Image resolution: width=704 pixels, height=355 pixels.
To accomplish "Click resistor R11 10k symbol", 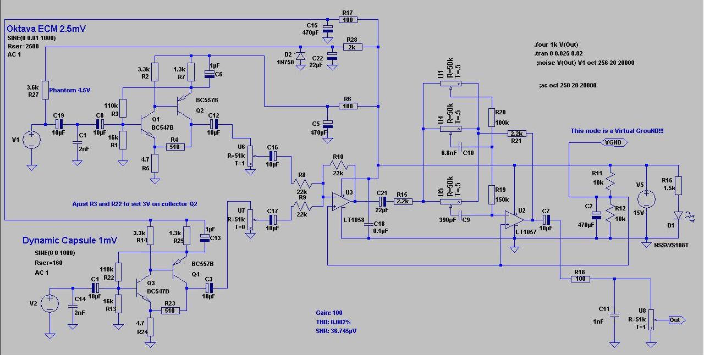I will pyautogui.click(x=610, y=180).
